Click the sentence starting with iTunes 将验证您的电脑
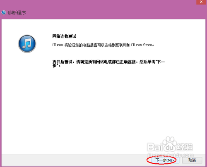This screenshot has width=207, height=167. [103, 45]
